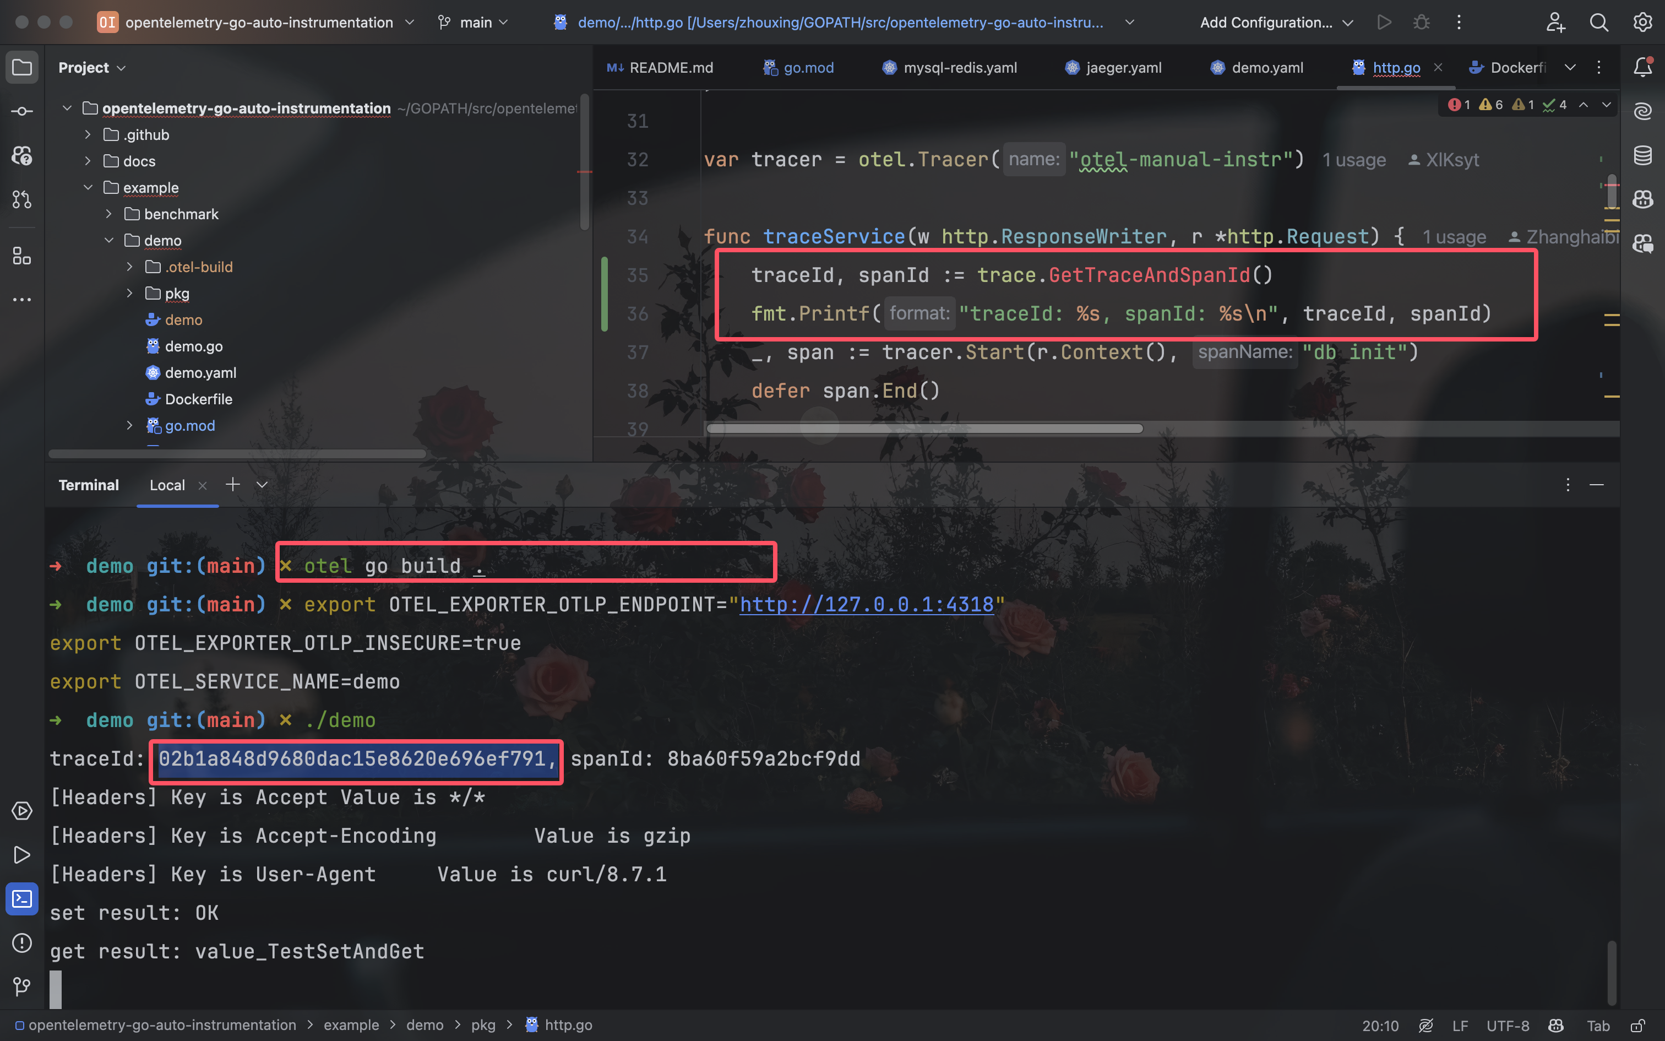
Task: Toggle the Project tool window folder button
Action: tap(22, 67)
